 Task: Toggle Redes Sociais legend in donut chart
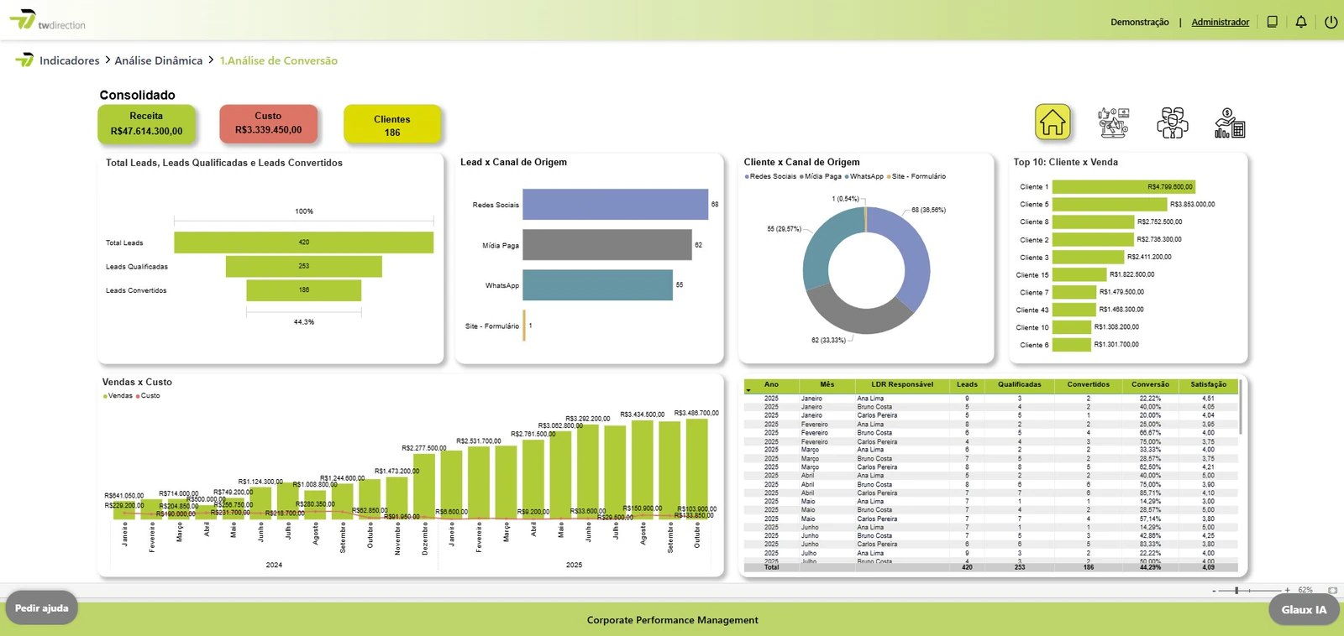[770, 176]
